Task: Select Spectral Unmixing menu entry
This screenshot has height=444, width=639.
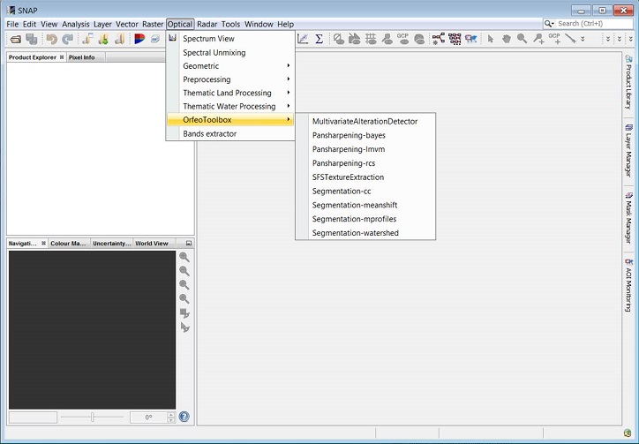Action: 230,52
